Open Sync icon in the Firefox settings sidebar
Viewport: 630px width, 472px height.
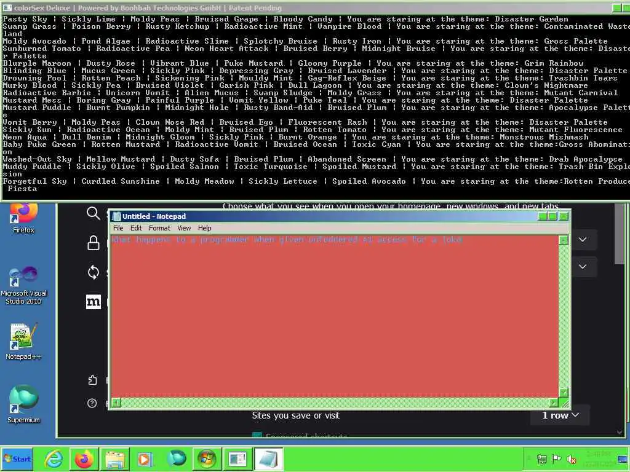94,272
